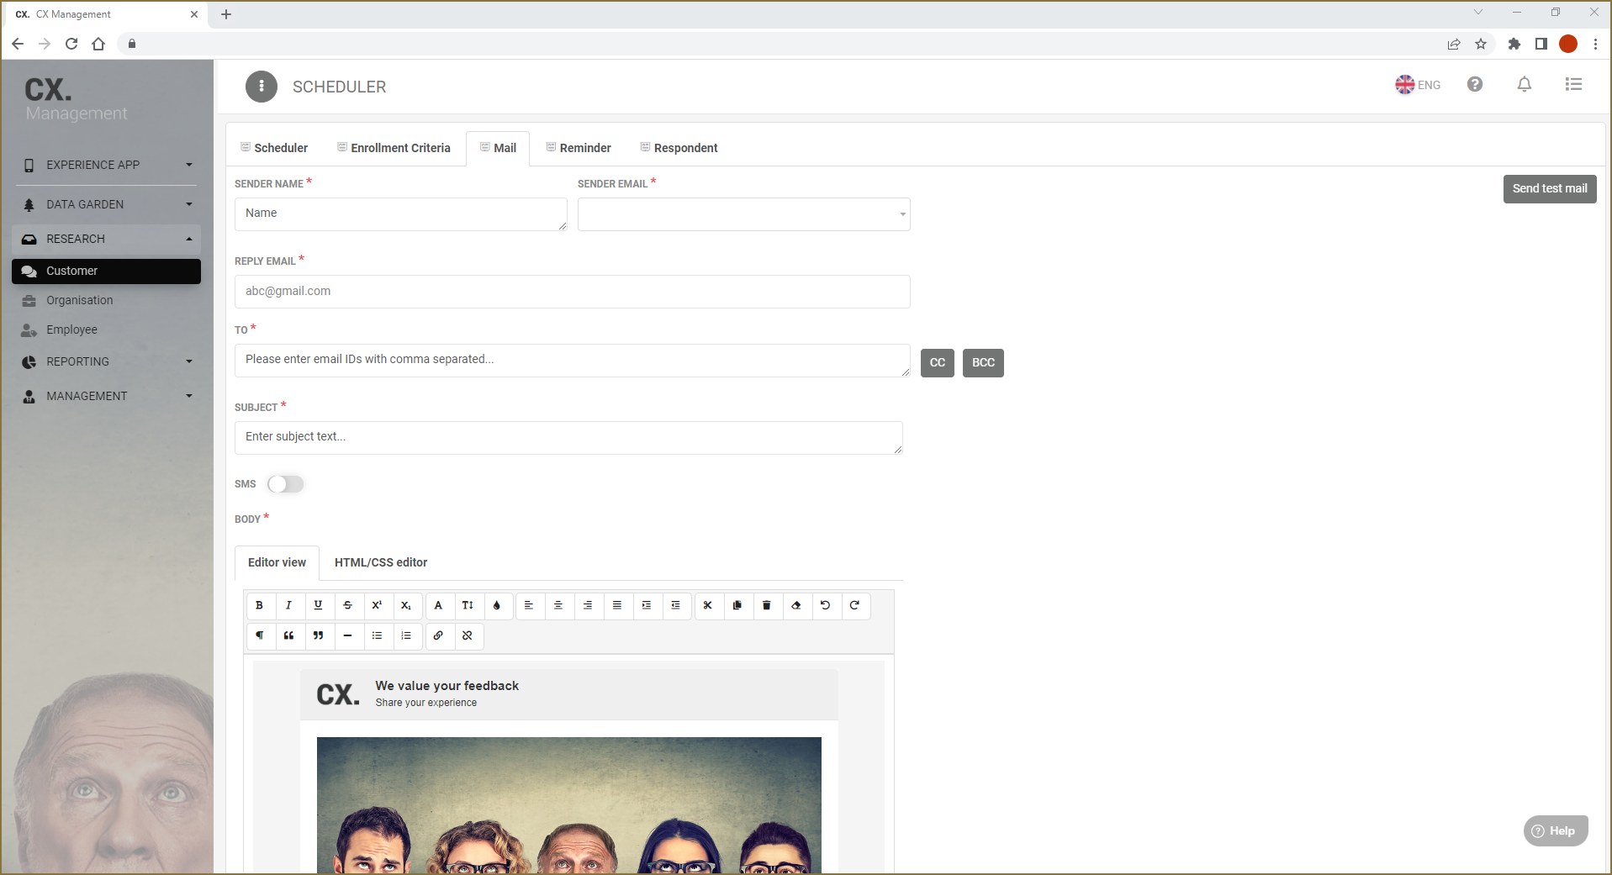Add CC recipients
This screenshot has height=875, width=1612.
[938, 363]
